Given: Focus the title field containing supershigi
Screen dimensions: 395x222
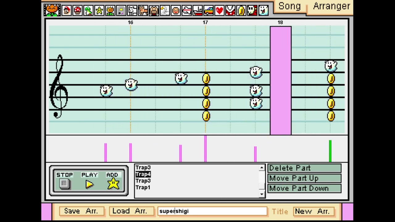Looking at the screenshot, I should pos(212,211).
